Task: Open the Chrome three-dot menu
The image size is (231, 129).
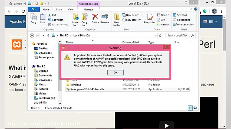Action: 222,11
